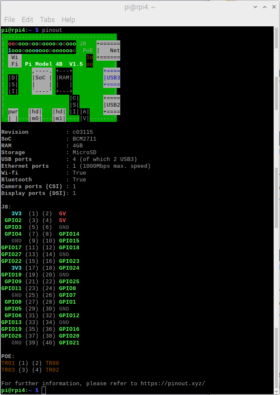Image resolution: width=280 pixels, height=395 pixels.
Task: Click the 'TR03' POE pin label
Action: (x=8, y=370)
